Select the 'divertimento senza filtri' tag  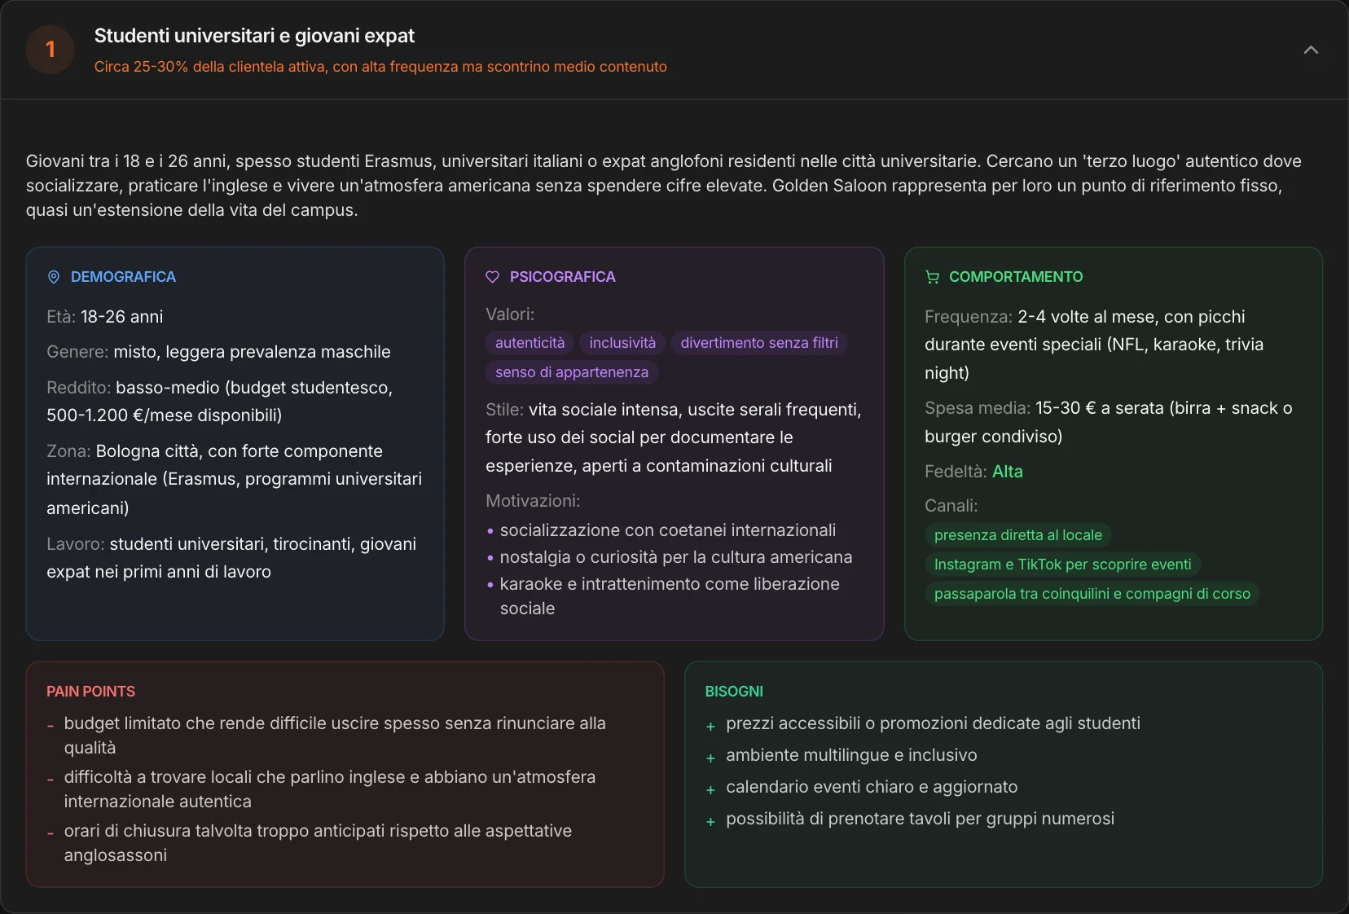759,343
